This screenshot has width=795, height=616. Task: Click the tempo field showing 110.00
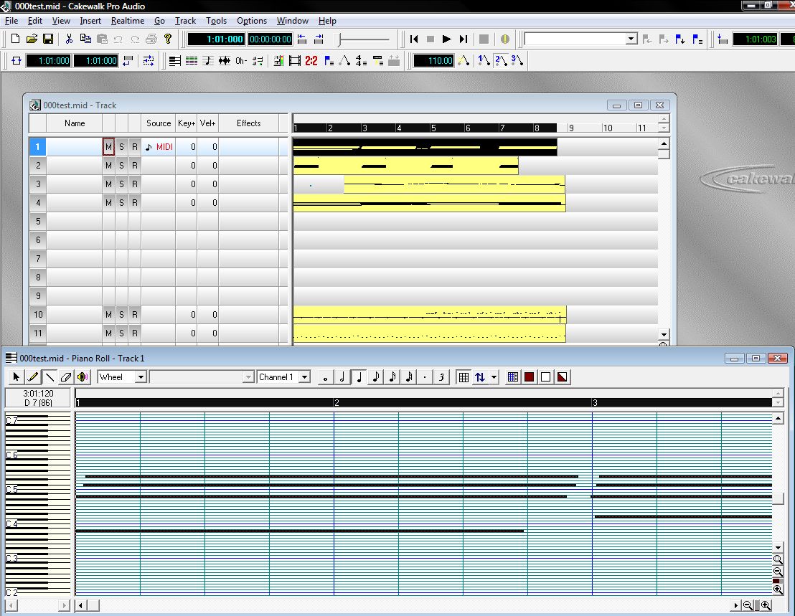pyautogui.click(x=434, y=61)
